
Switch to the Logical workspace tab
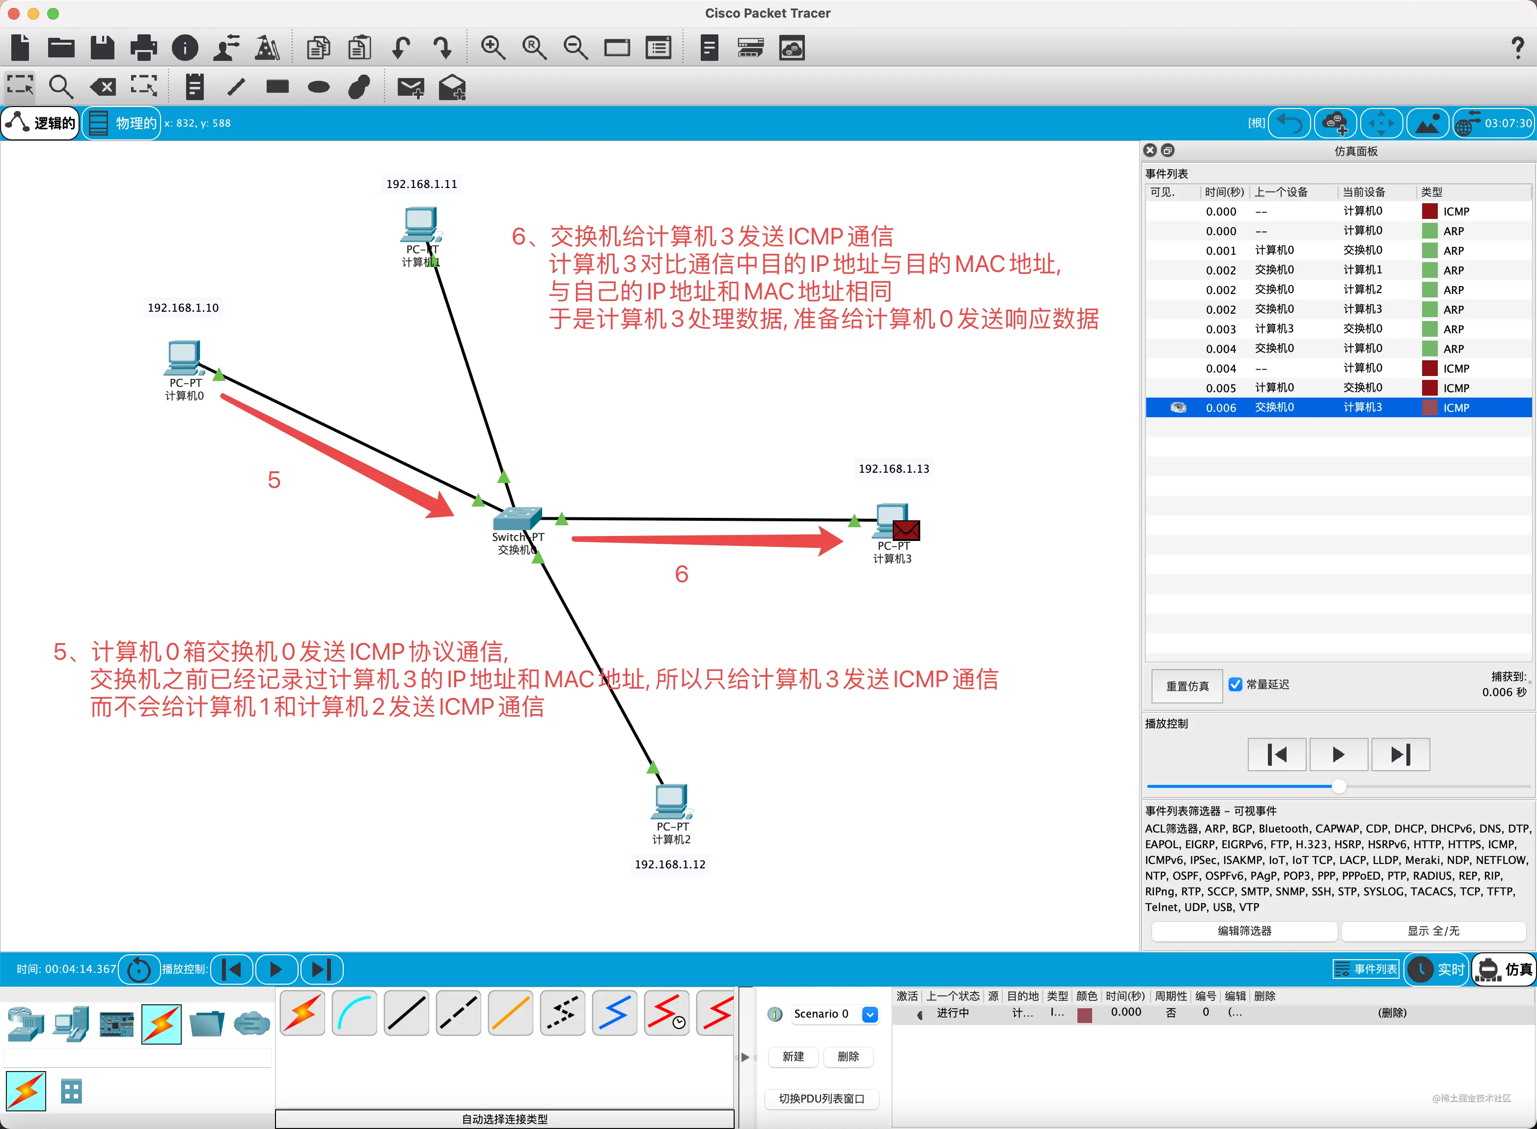[40, 123]
